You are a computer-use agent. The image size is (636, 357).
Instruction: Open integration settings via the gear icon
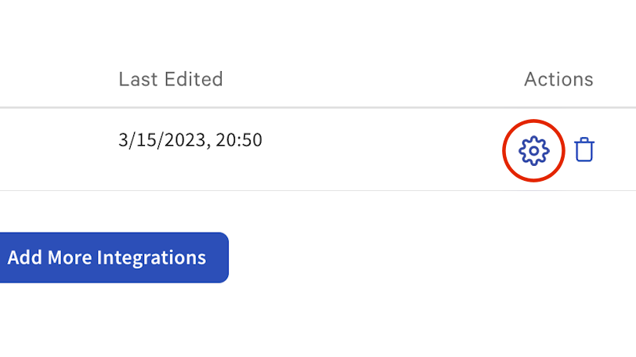coord(533,150)
